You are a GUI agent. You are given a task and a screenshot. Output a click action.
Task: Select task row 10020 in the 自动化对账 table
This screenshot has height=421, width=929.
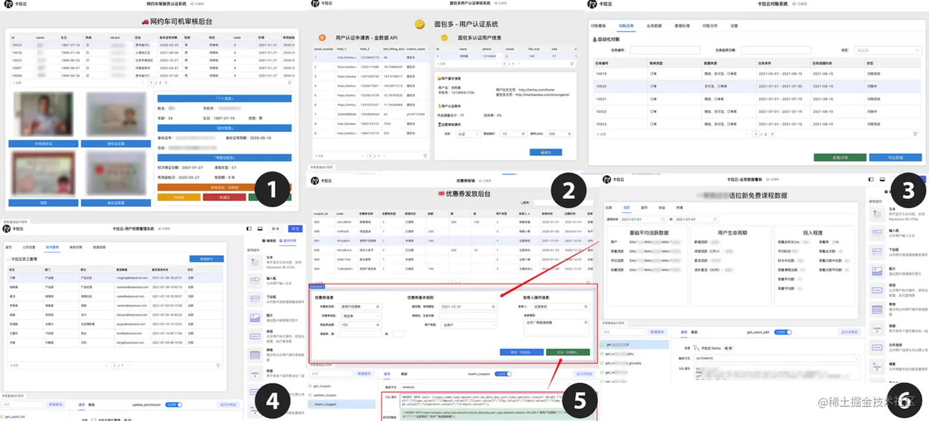(756, 87)
